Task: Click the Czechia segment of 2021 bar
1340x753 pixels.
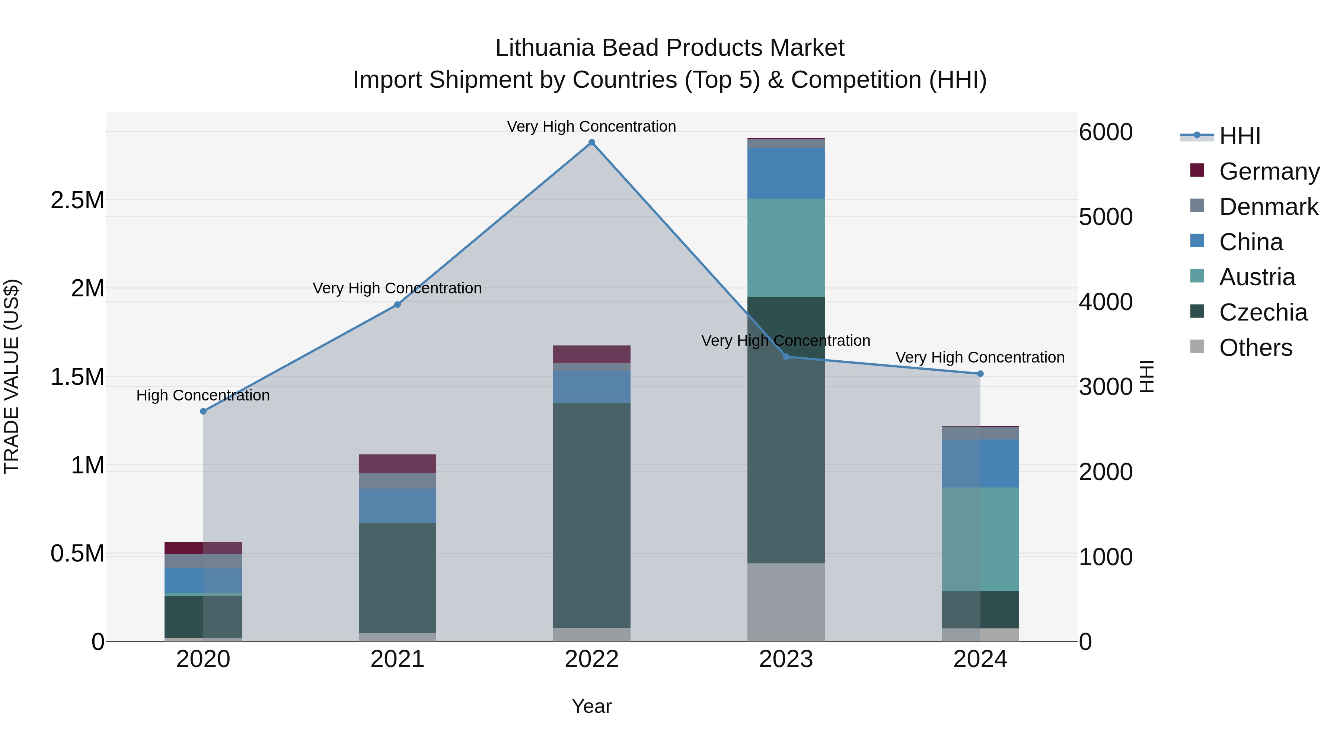Action: tap(398, 578)
